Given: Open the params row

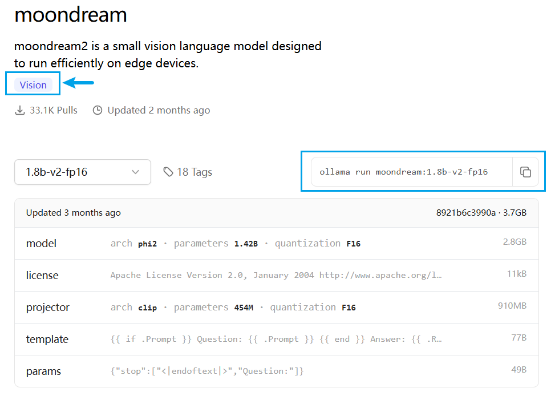Looking at the screenshot, I should (277, 371).
